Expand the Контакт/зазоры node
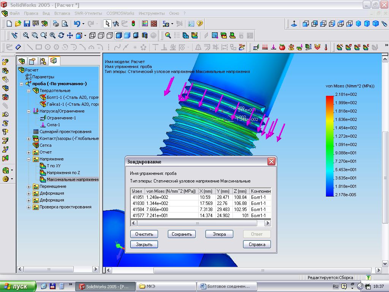389x292 pixels. coord(28,139)
